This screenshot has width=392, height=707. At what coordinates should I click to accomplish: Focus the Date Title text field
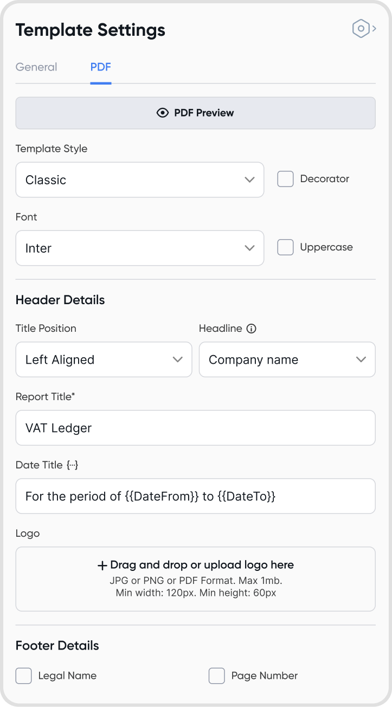(x=195, y=496)
